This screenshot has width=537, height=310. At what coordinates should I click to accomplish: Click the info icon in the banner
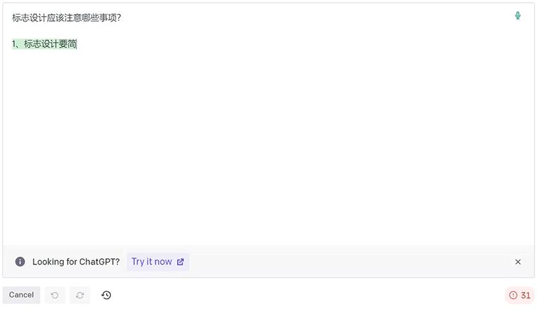pyautogui.click(x=20, y=262)
